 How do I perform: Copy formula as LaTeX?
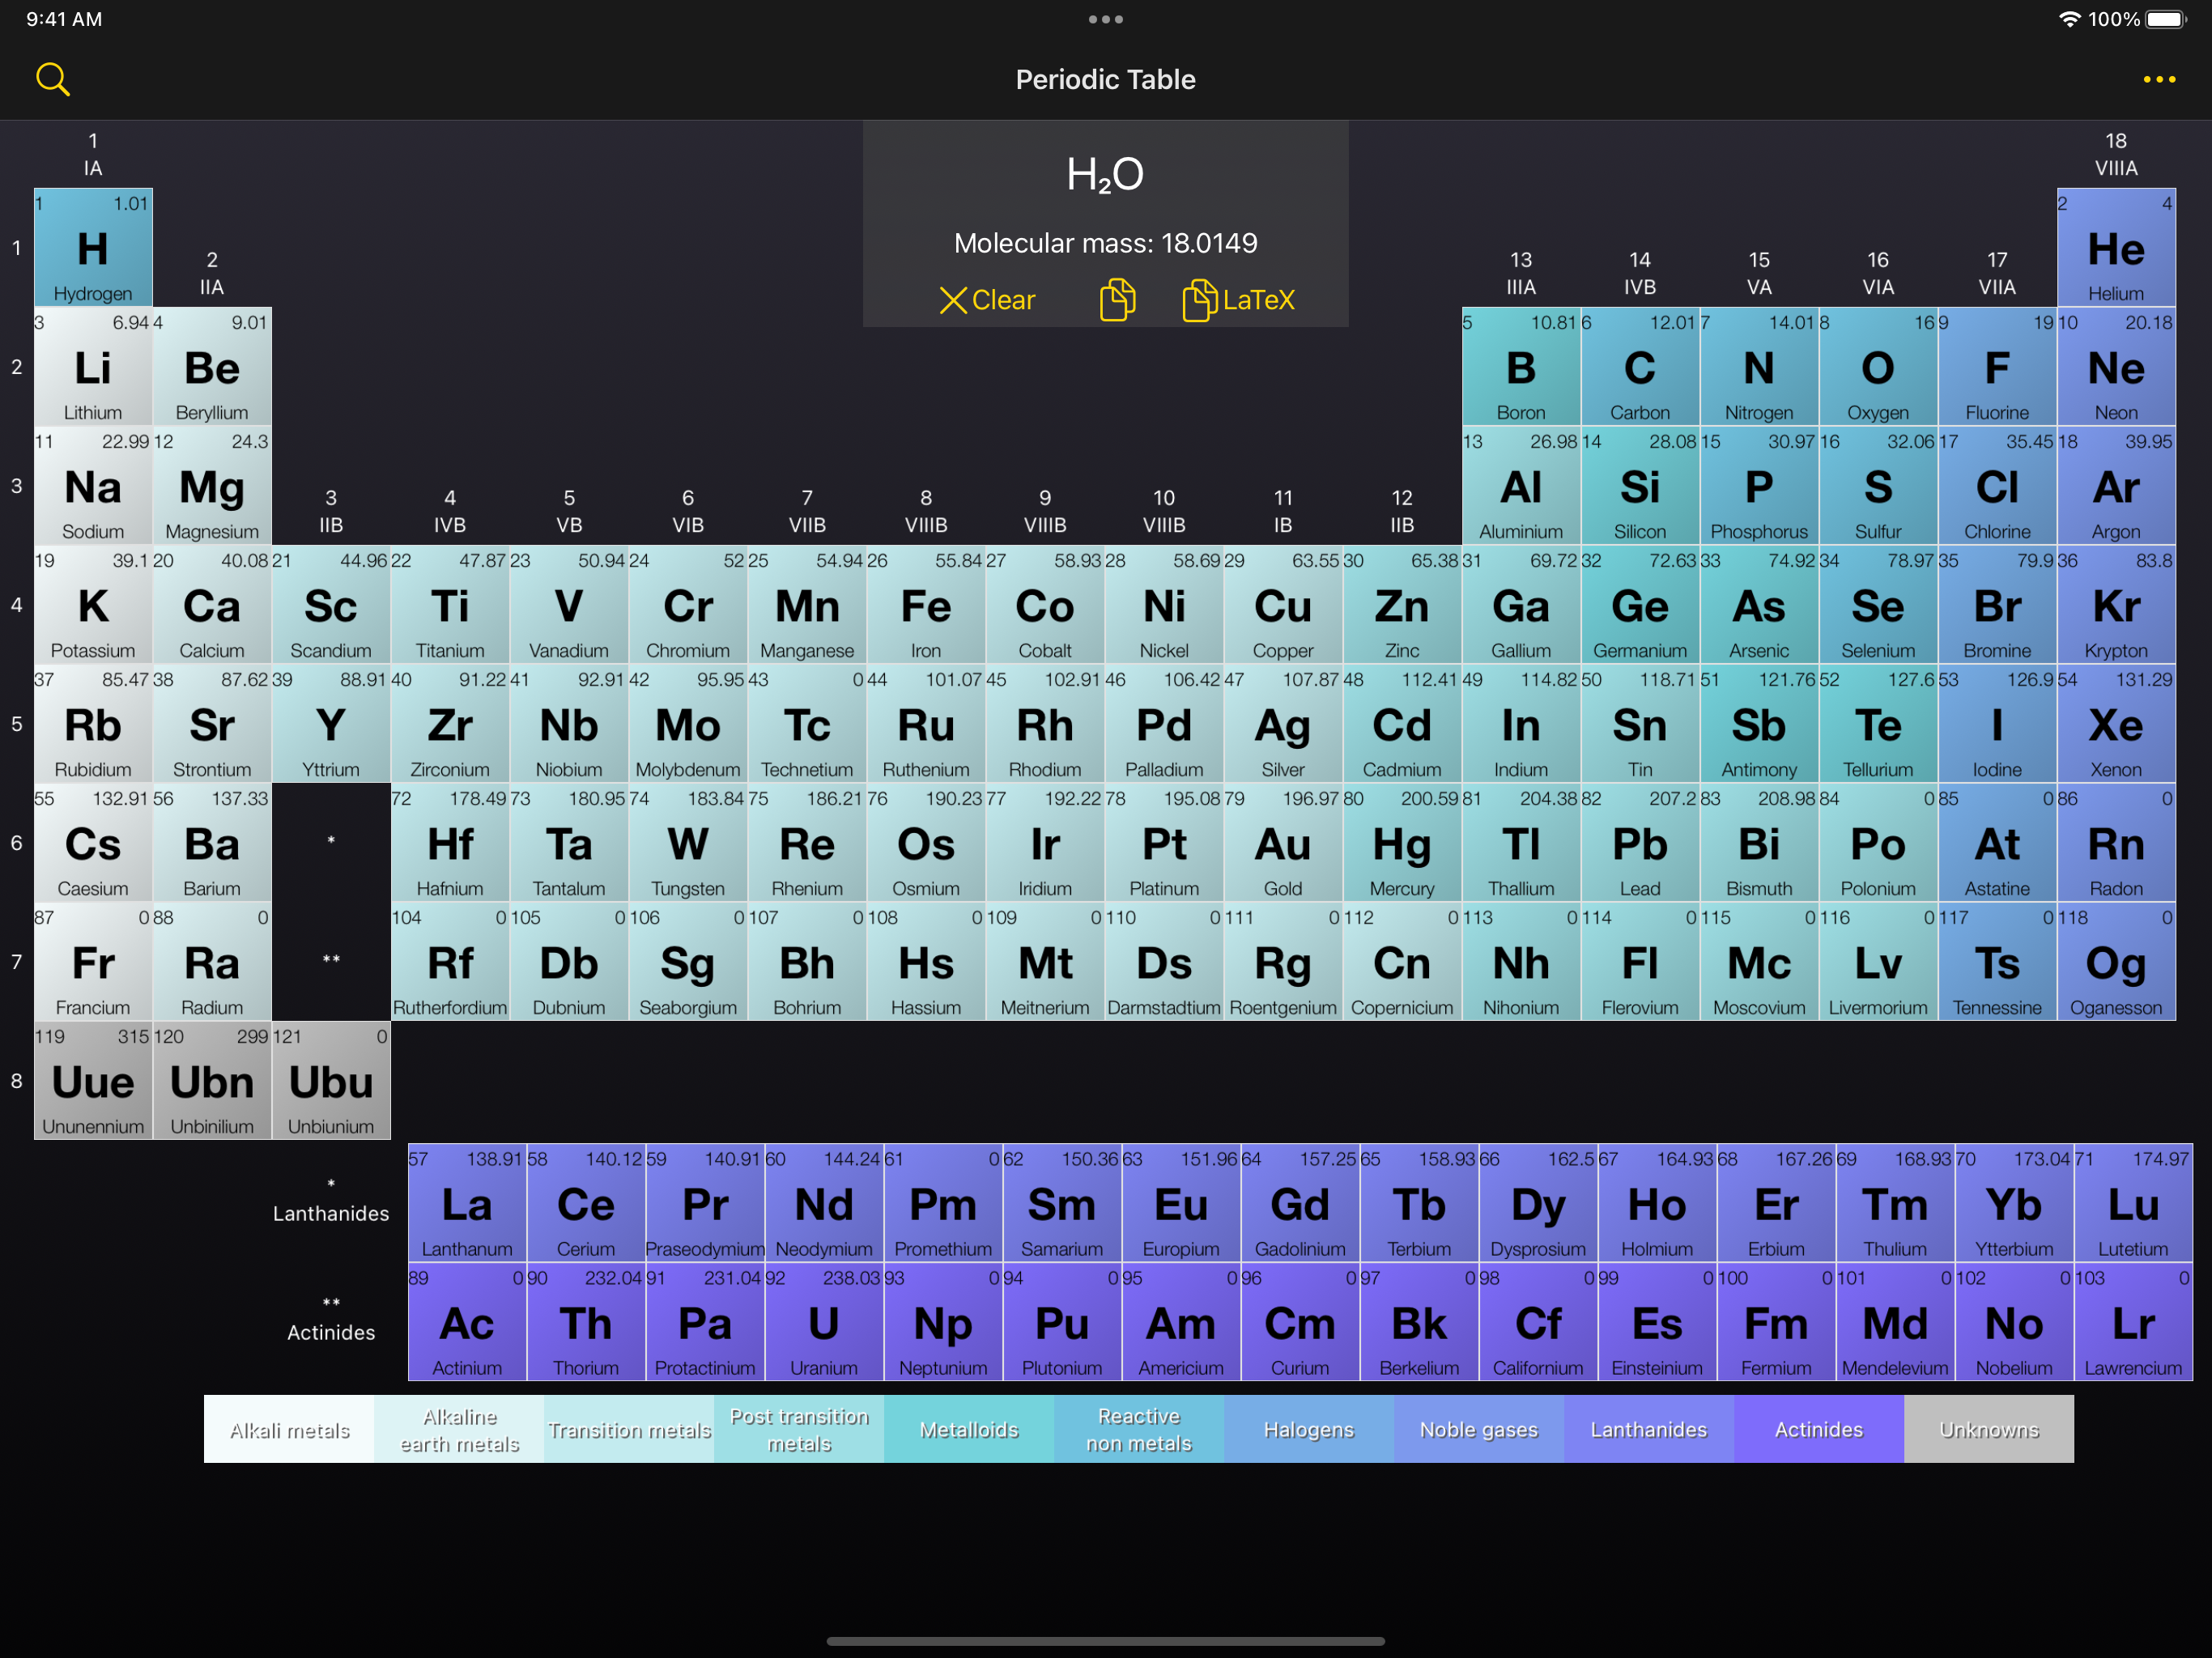point(1238,300)
